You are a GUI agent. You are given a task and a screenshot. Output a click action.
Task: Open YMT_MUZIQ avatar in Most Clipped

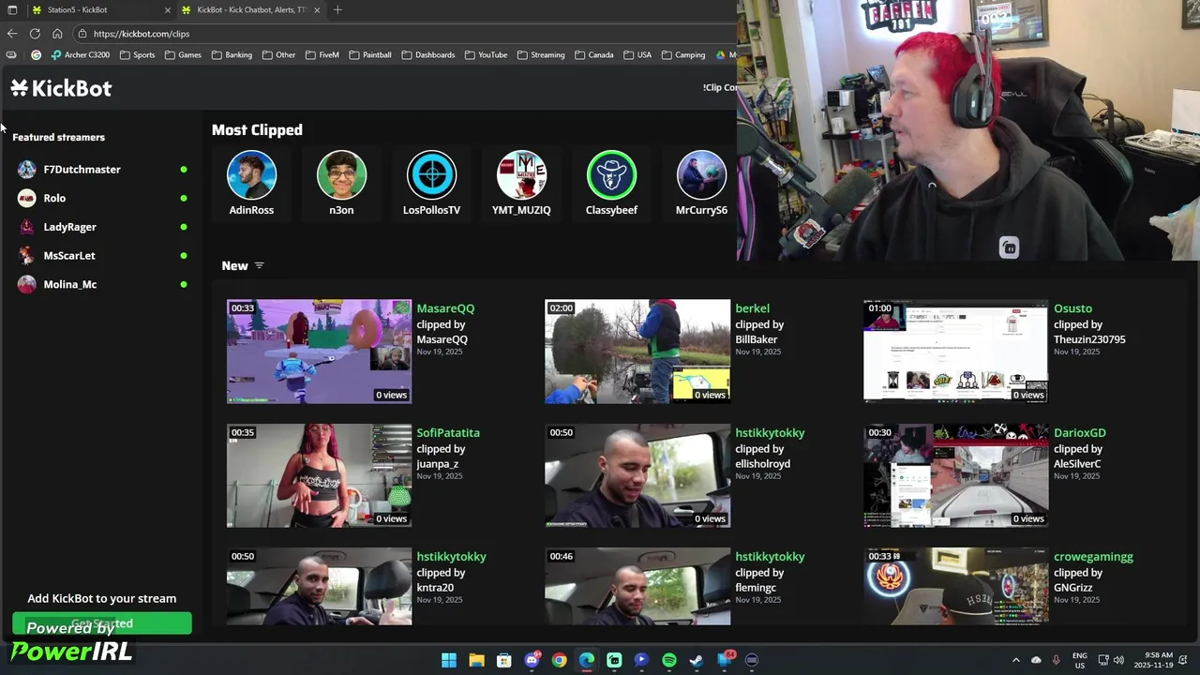tap(521, 175)
